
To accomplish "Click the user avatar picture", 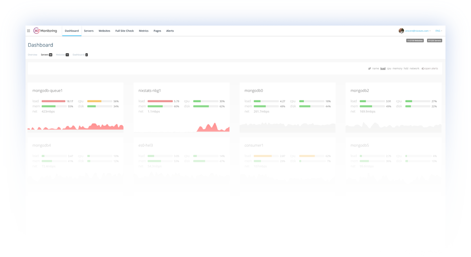I will coord(401,31).
